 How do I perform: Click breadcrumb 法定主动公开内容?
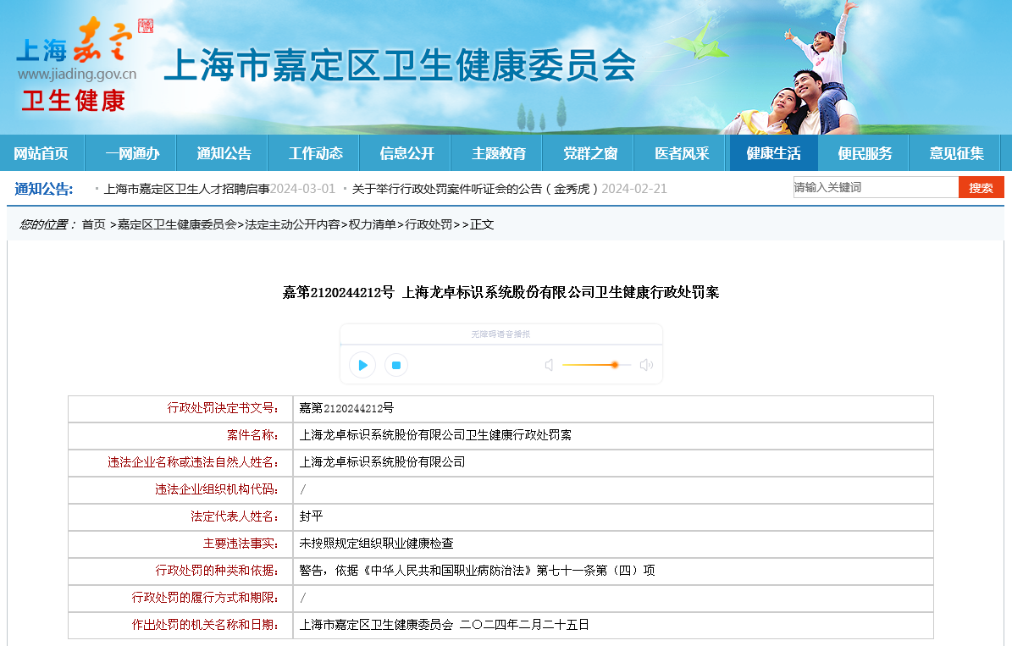pyautogui.click(x=292, y=224)
